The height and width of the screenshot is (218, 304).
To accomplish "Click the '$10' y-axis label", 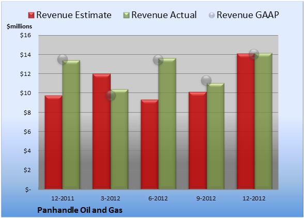I will pyautogui.click(x=26, y=93).
